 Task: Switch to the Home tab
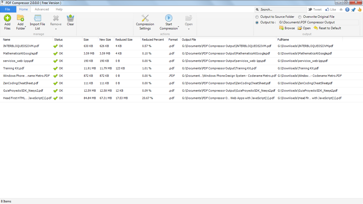click(23, 9)
